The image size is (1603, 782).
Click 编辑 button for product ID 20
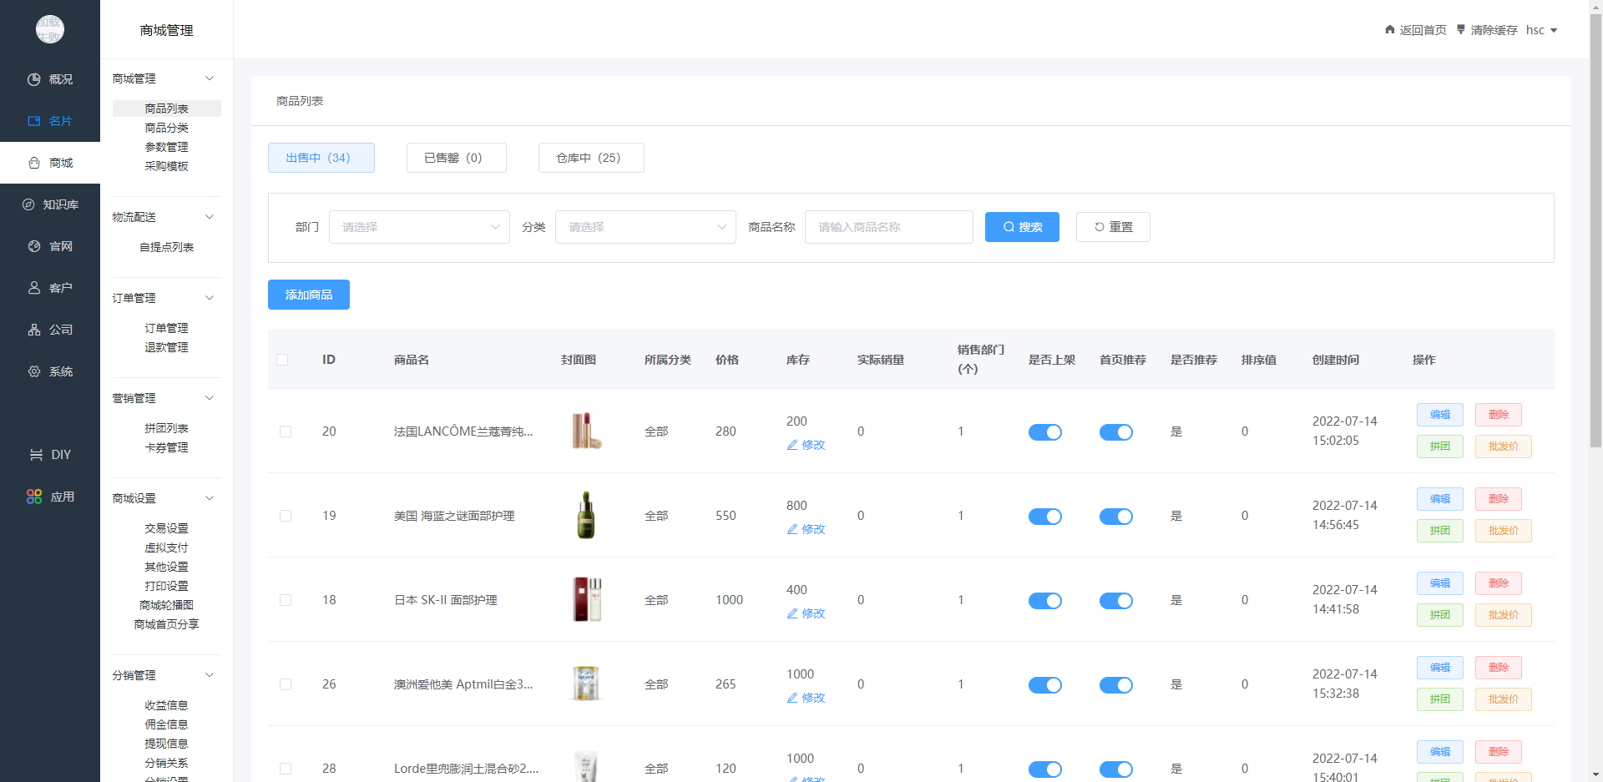[1440, 415]
